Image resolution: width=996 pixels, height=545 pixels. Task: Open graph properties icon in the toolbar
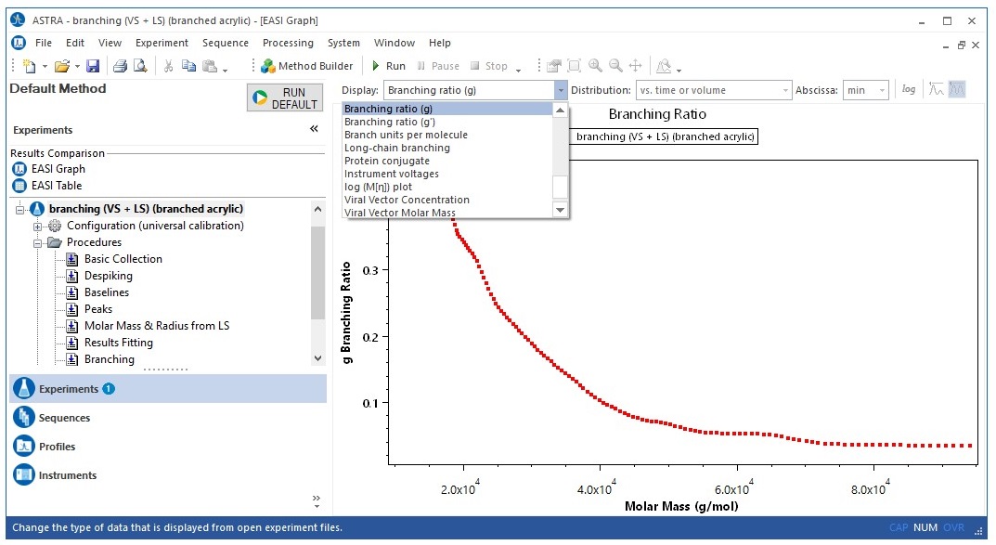[554, 65]
